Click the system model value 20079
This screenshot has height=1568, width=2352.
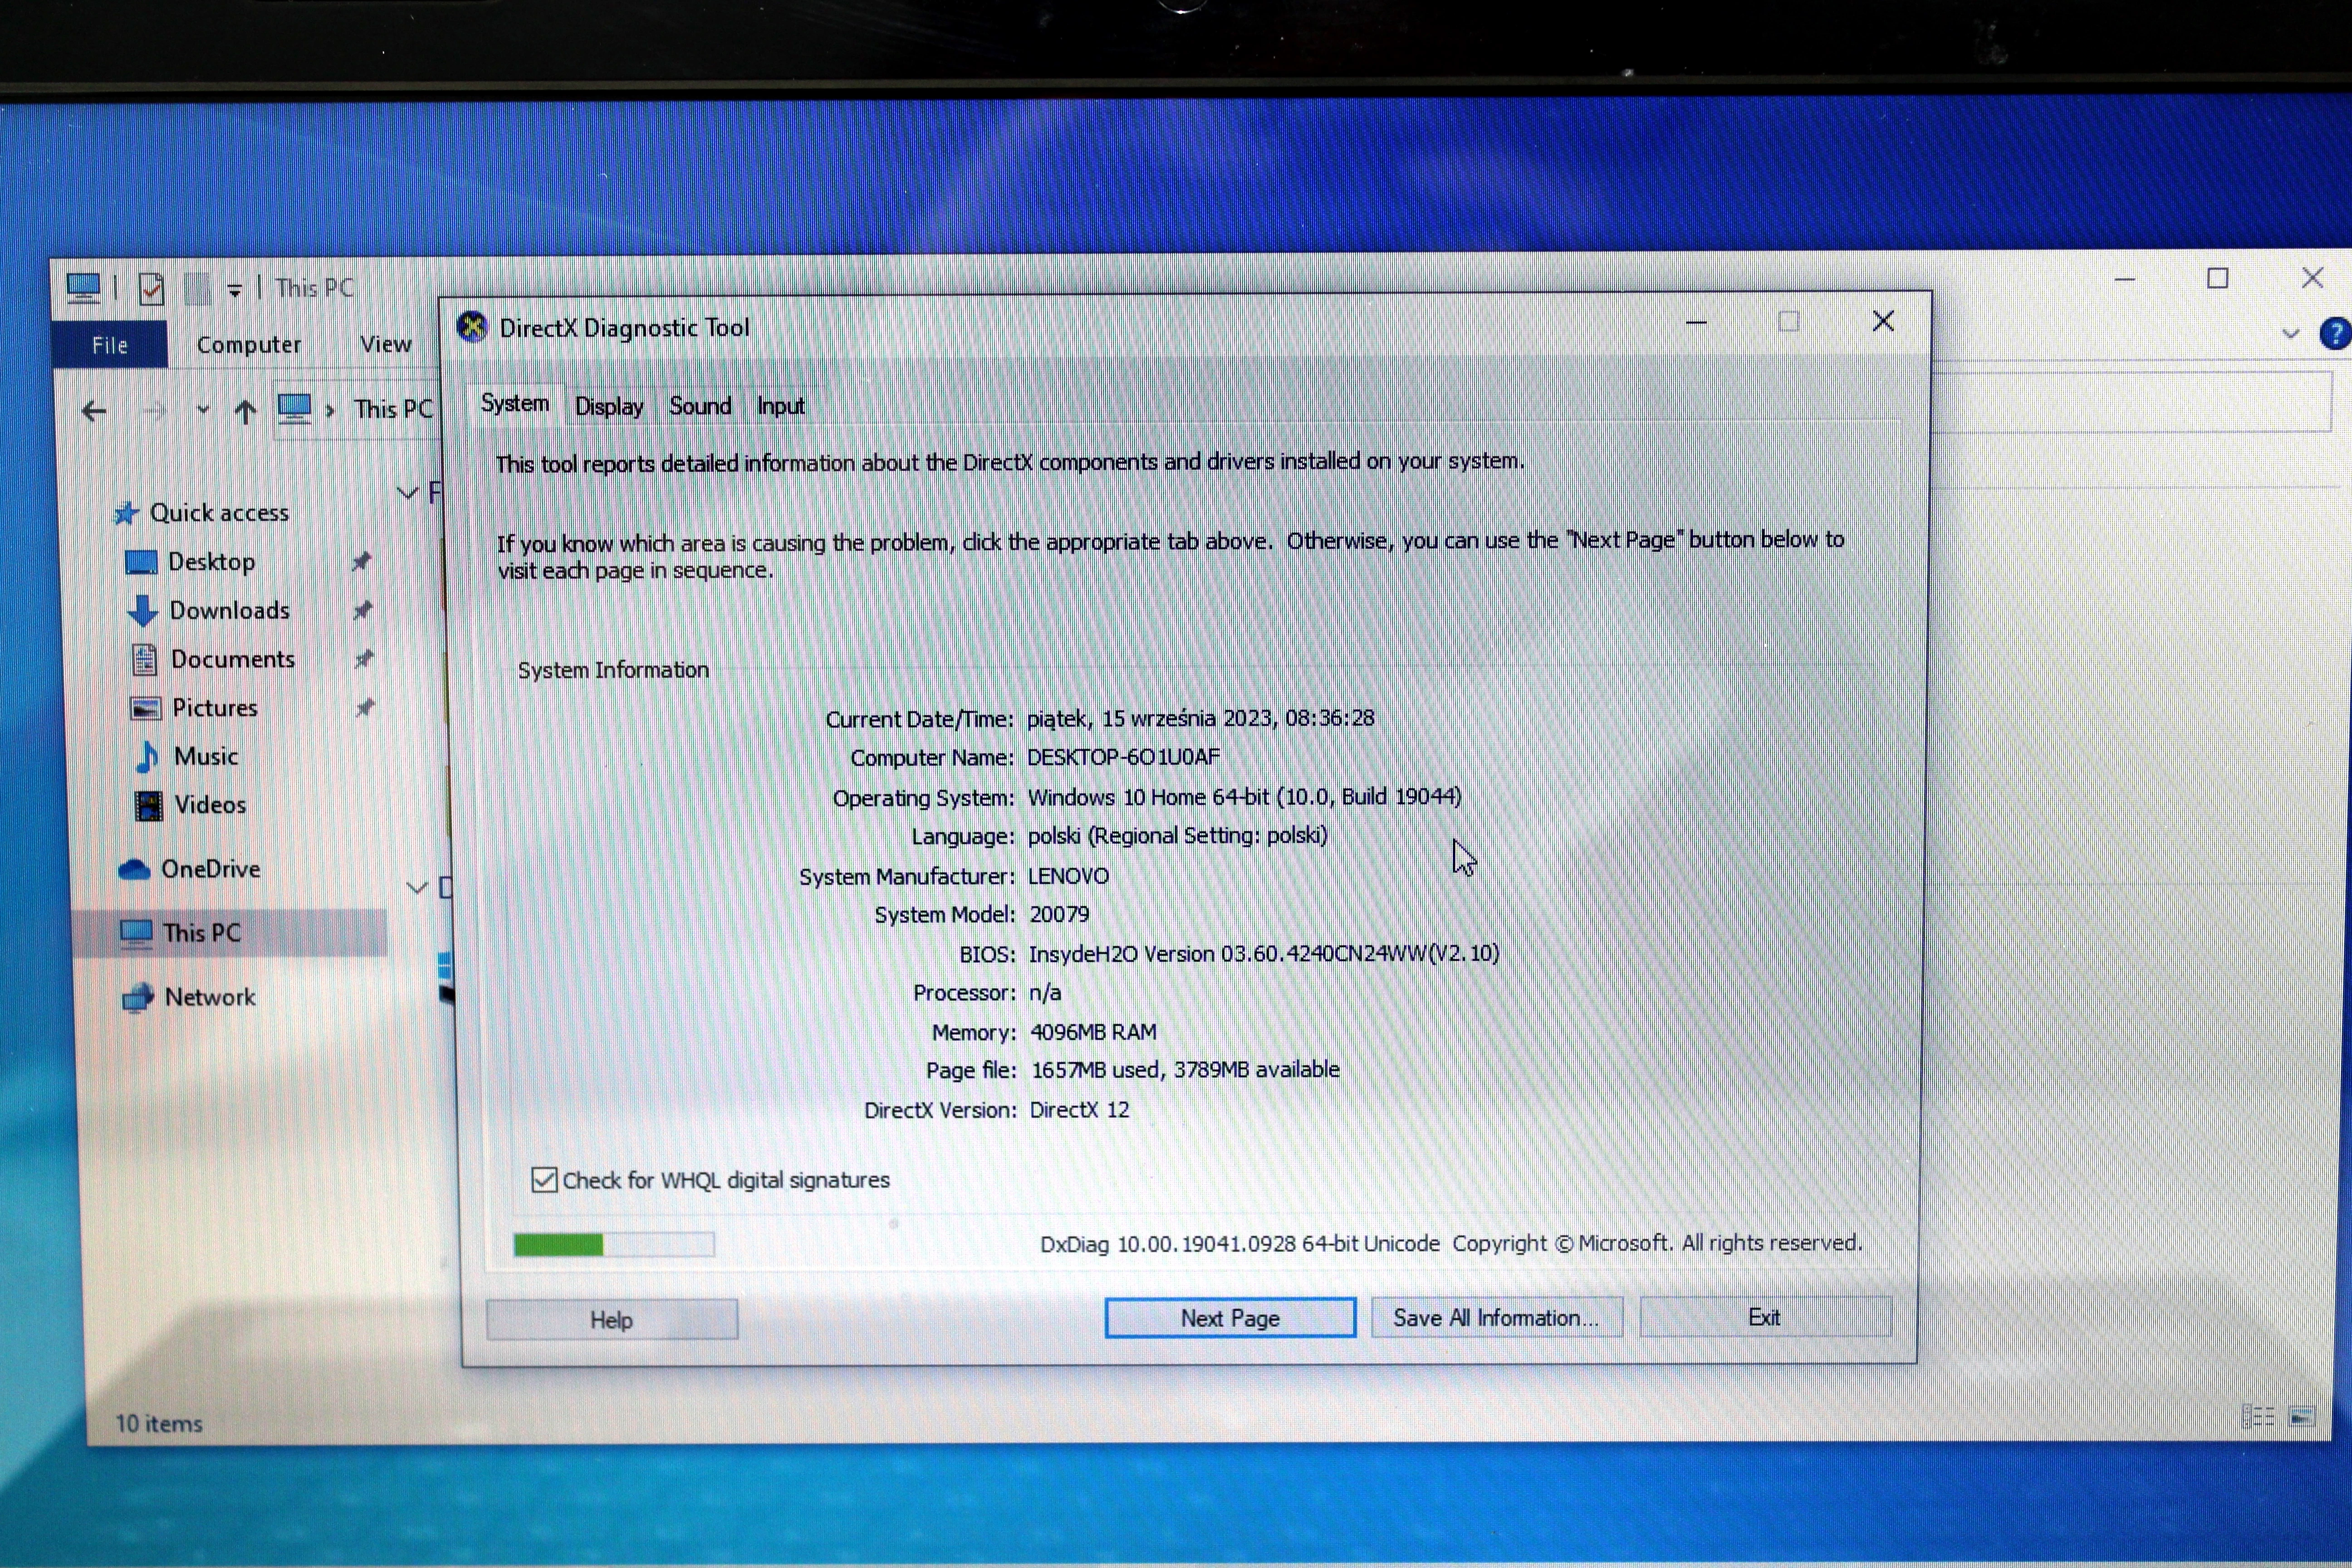(x=1059, y=915)
